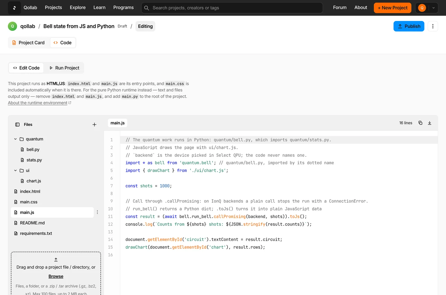Click the Qollab logo icon
The height and width of the screenshot is (295, 446).
click(14, 8)
